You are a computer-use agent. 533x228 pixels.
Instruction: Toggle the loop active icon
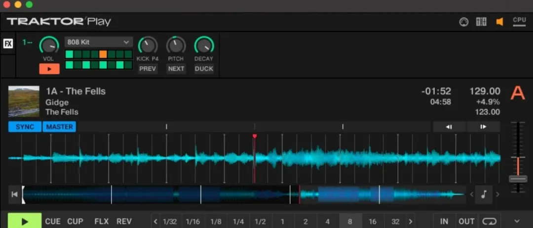click(489, 222)
